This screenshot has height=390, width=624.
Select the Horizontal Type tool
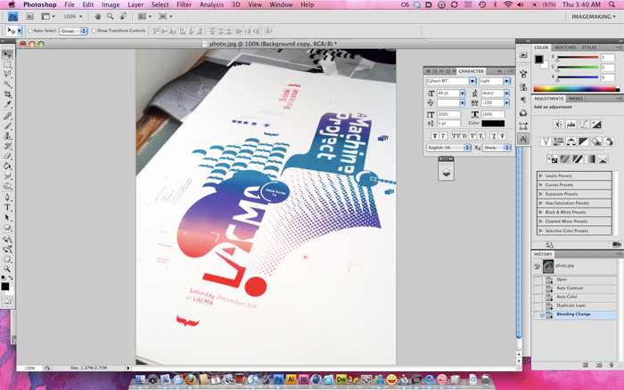(x=7, y=207)
